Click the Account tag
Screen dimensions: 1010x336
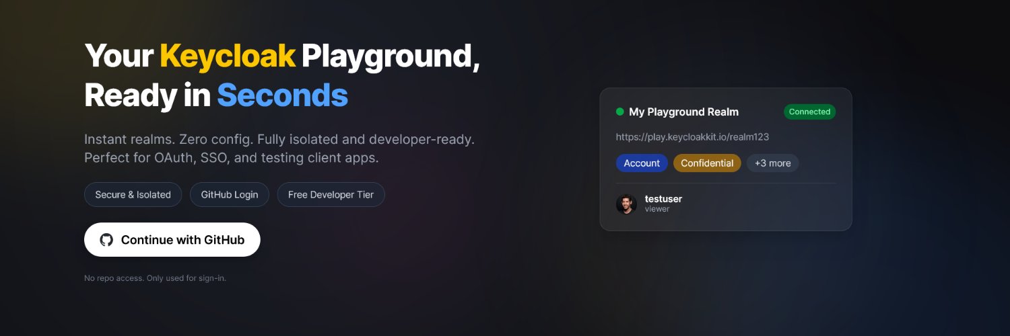coord(642,163)
